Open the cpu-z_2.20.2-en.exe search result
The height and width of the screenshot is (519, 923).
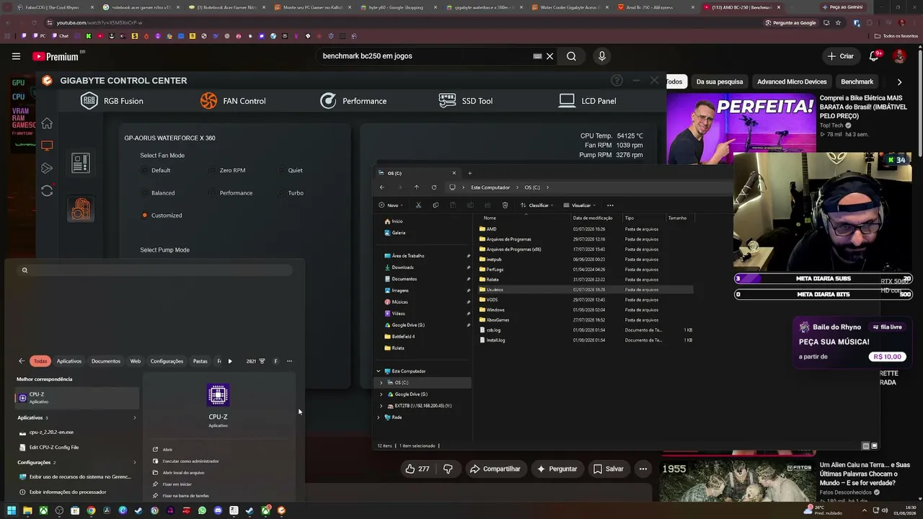77,432
